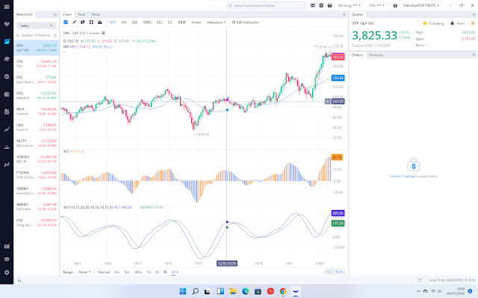Toggle the Aroon indicator
478x298 pixels.
[x=196, y=22]
